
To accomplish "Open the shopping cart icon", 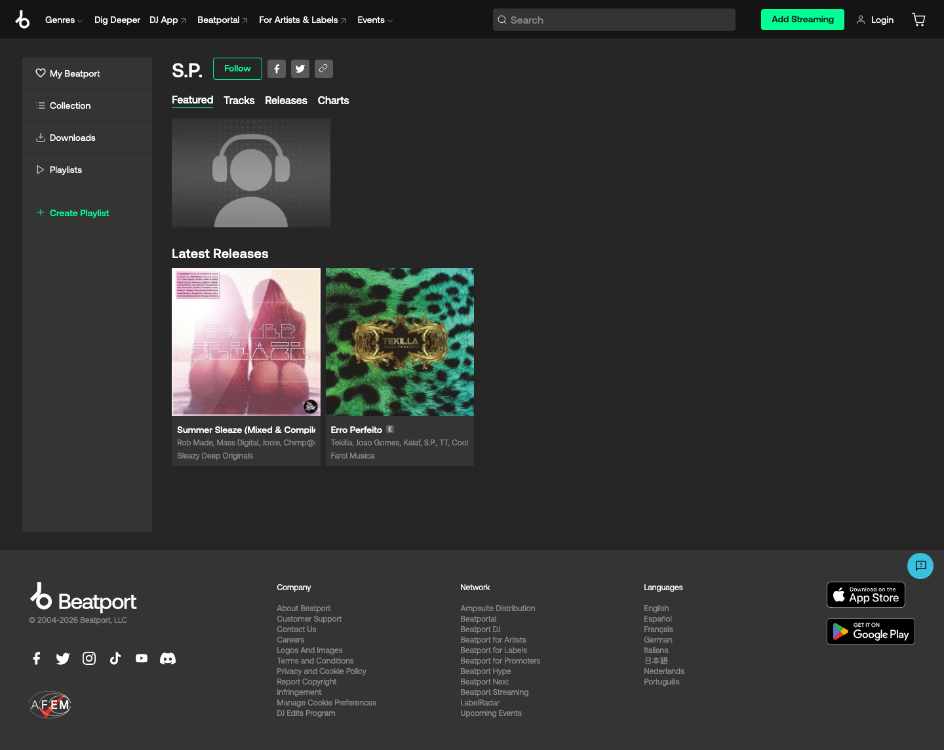I will click(918, 20).
